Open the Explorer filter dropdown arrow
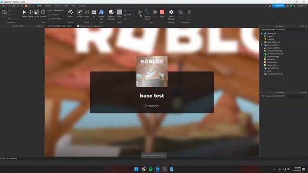The height and width of the screenshot is (173, 308). click(306, 29)
